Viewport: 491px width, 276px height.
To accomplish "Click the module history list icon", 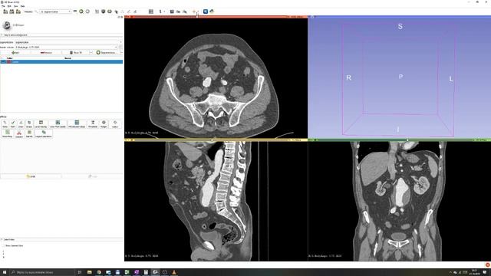I will 75,11.
